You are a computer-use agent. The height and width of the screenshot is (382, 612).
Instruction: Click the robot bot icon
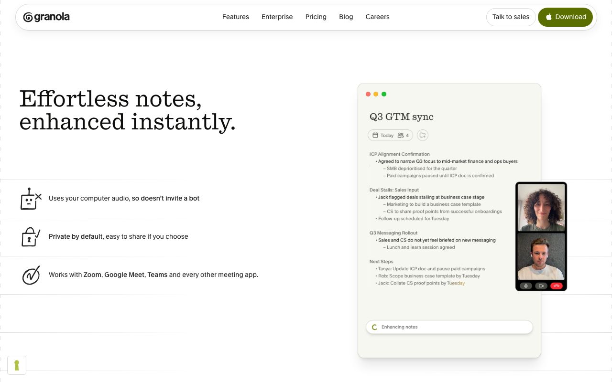[31, 199]
